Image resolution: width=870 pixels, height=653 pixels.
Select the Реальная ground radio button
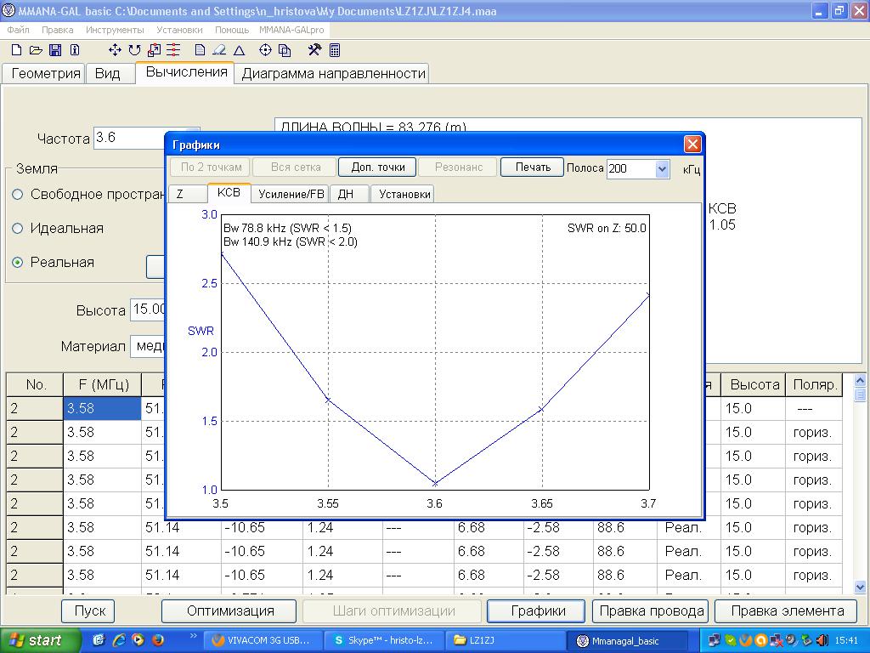click(18, 263)
